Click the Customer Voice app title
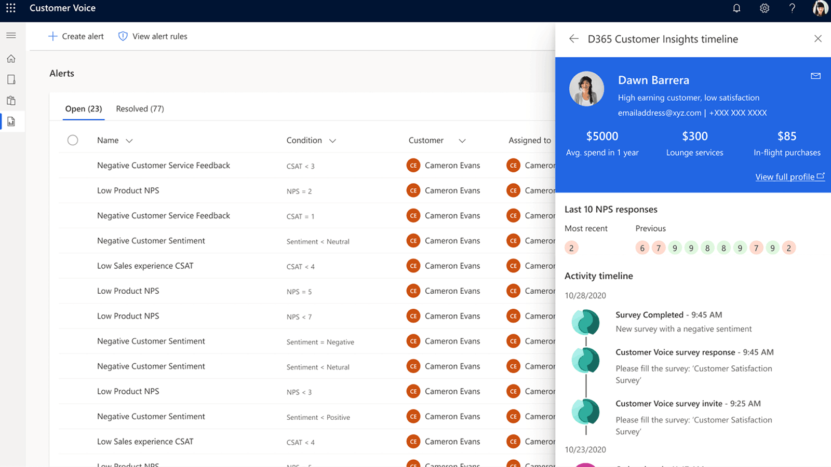 tap(62, 8)
